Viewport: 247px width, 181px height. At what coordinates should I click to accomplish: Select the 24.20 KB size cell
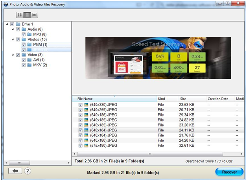pyautogui.click(x=186, y=140)
